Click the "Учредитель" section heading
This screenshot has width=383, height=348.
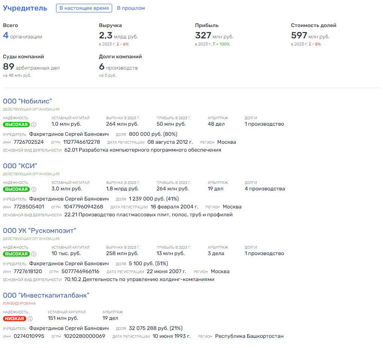click(x=25, y=8)
